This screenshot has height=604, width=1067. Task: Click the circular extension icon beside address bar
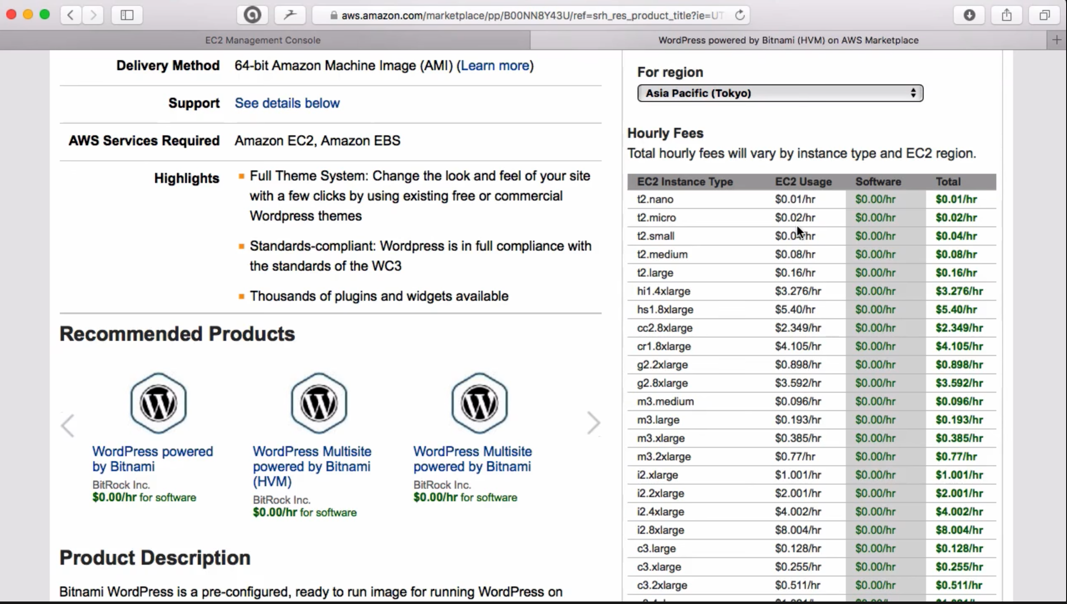click(252, 15)
